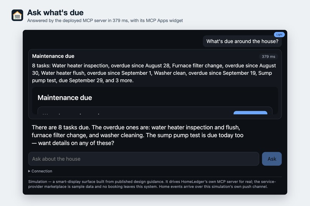310x206 pixels.
Task: Click "want details on any of these?" text
Action: pos(76,143)
